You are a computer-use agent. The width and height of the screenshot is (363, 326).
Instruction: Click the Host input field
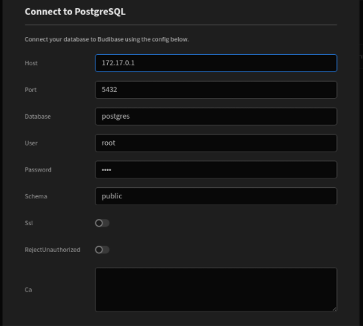[x=216, y=63]
